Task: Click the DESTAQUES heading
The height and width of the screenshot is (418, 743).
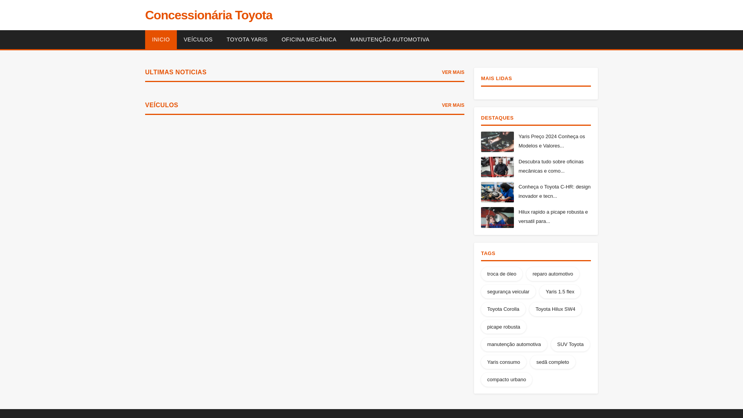Action: (x=497, y=118)
